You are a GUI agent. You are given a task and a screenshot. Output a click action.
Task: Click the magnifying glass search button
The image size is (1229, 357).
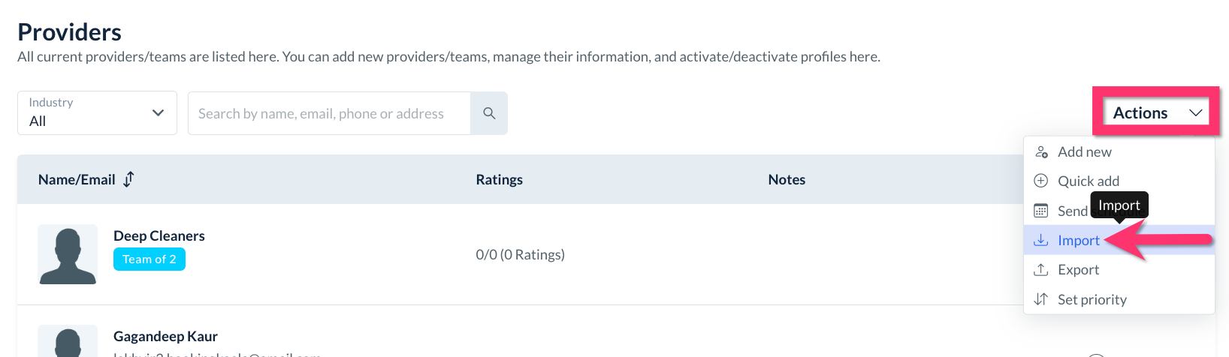point(489,113)
